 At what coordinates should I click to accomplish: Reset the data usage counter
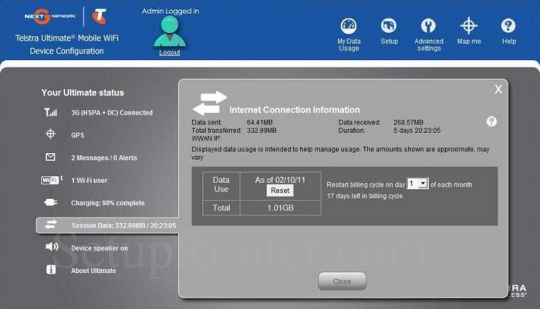click(x=280, y=190)
